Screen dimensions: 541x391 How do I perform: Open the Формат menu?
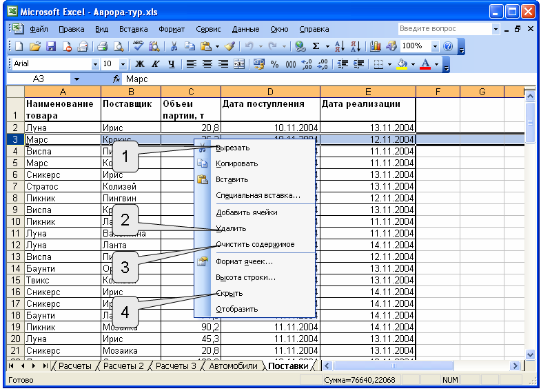[172, 30]
